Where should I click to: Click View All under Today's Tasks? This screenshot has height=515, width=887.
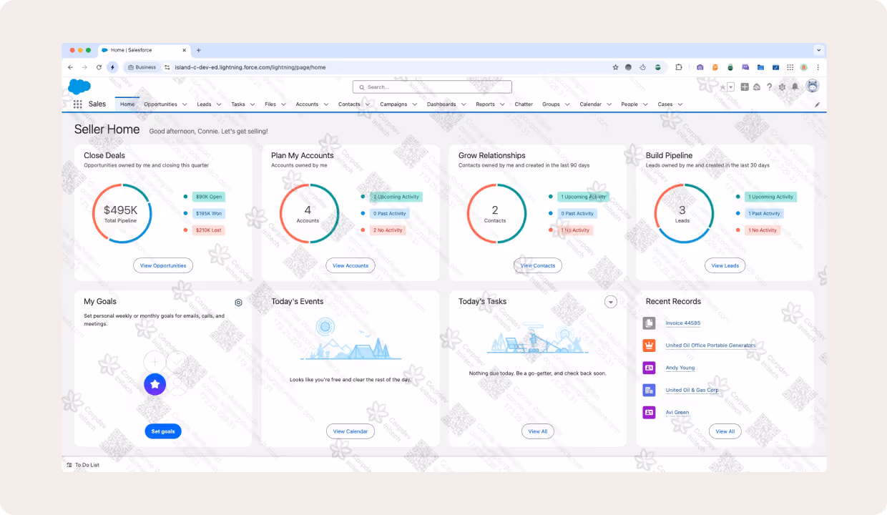538,431
